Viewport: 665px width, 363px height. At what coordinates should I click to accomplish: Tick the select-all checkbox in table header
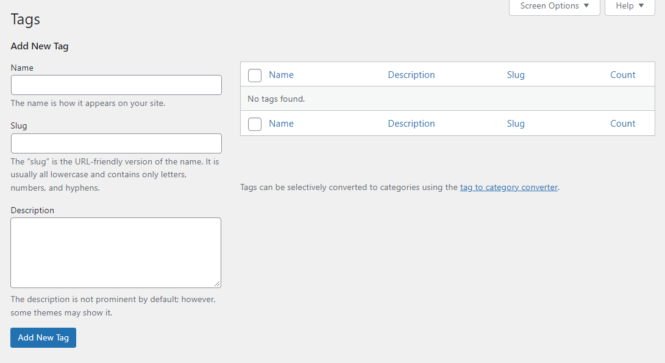click(254, 76)
